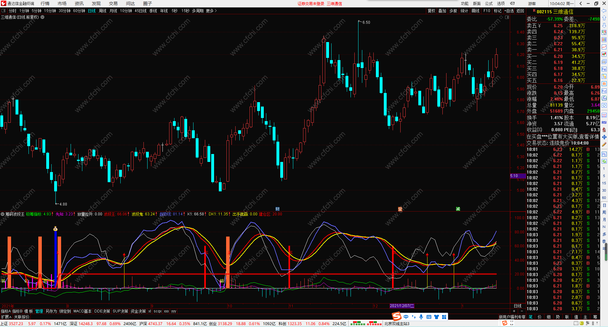Click the Sogou S logo on IME bar
The width and height of the screenshot is (608, 327).
(x=396, y=317)
